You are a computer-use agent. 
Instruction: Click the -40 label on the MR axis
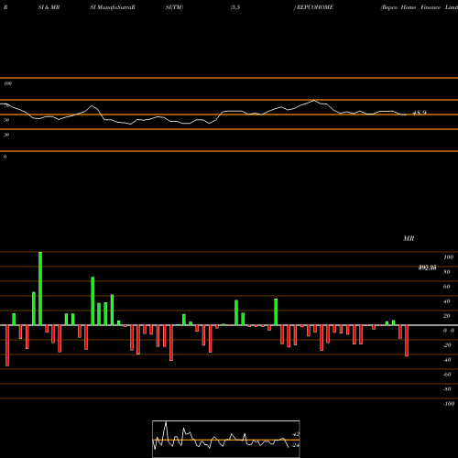click(x=447, y=360)
